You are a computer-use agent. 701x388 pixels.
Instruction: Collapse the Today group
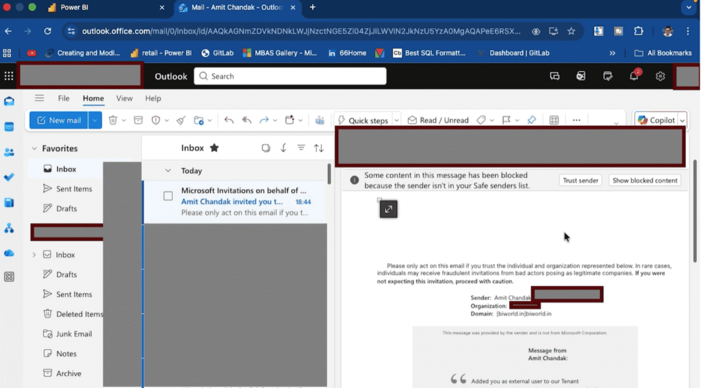(168, 171)
